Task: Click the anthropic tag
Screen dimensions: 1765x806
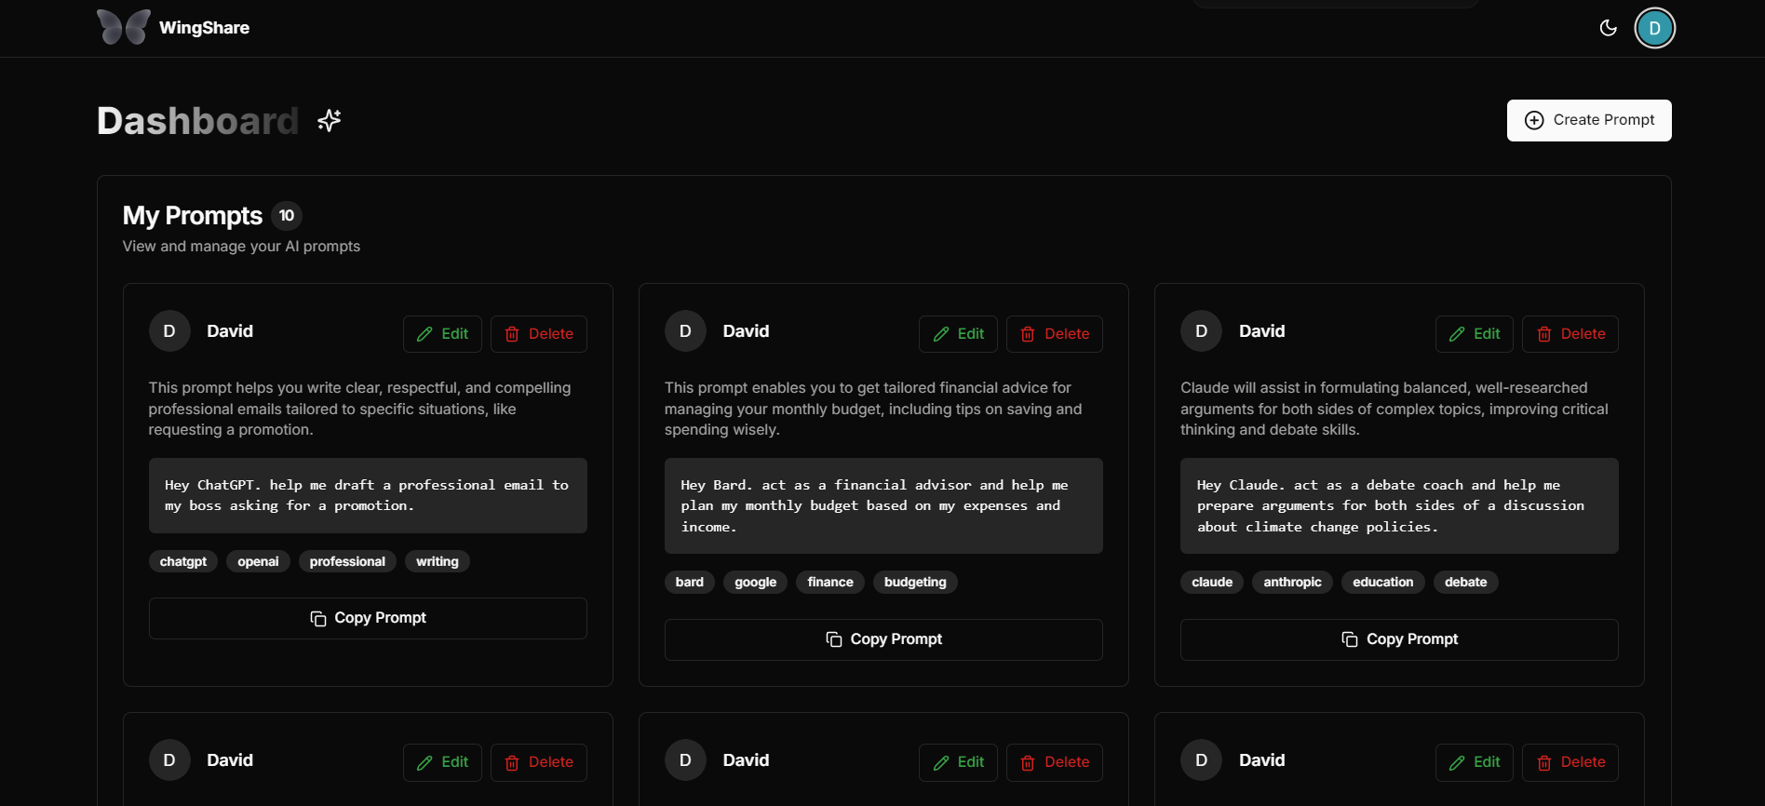Action: click(1292, 582)
